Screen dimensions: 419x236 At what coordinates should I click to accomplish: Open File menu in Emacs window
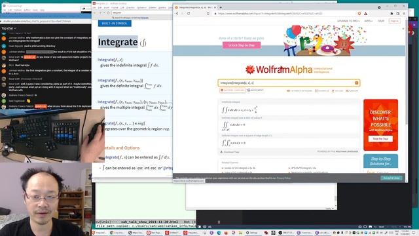tap(4, 10)
